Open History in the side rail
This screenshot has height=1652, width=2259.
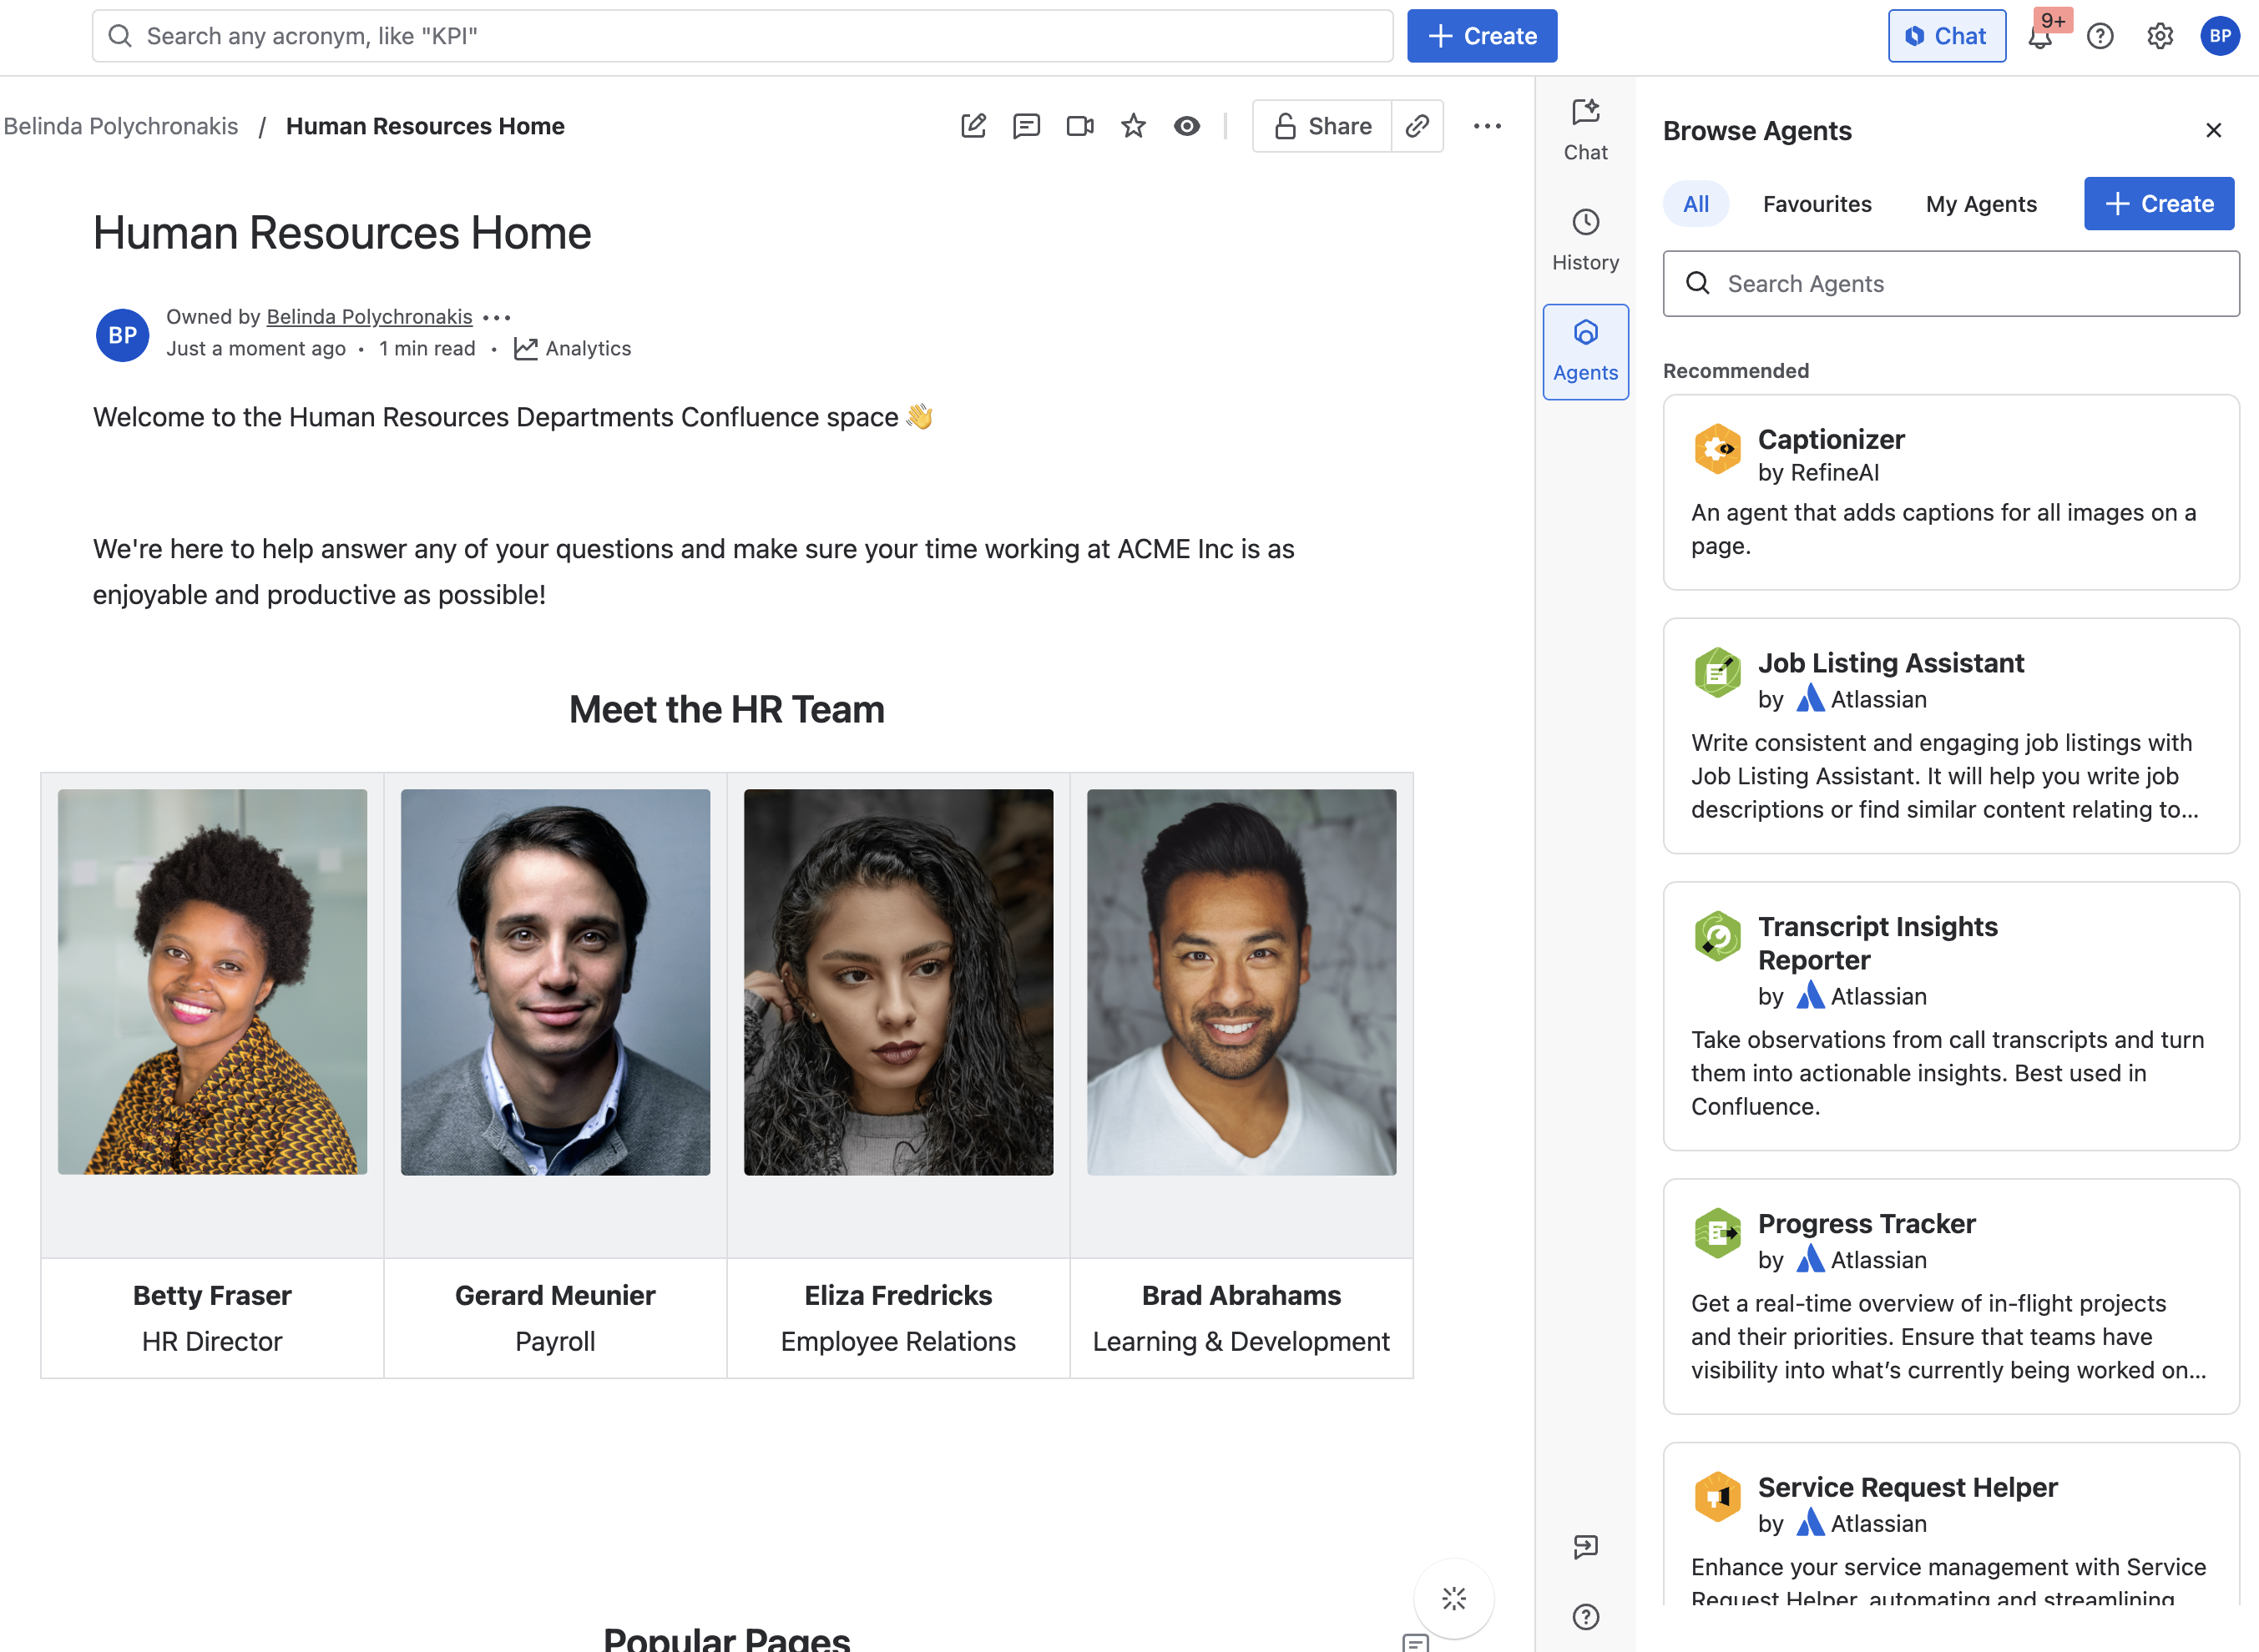1584,240
